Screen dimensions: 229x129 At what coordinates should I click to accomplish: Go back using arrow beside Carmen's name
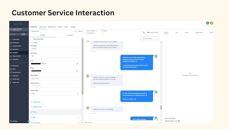pos(30,31)
